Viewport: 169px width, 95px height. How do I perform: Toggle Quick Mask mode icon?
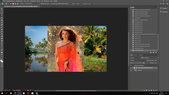tap(2, 64)
